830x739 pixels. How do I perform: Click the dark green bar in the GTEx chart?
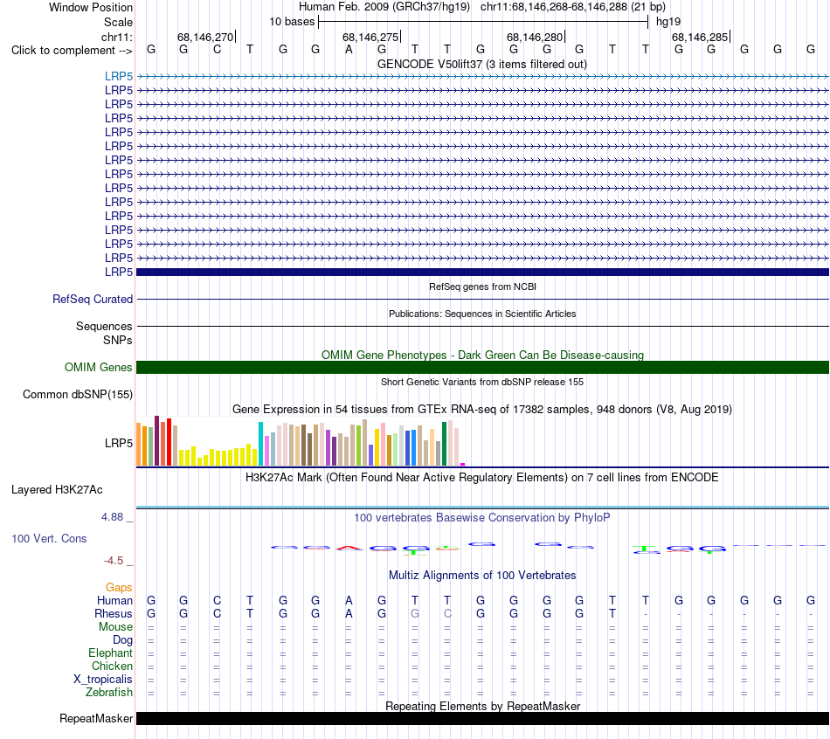[x=444, y=444]
